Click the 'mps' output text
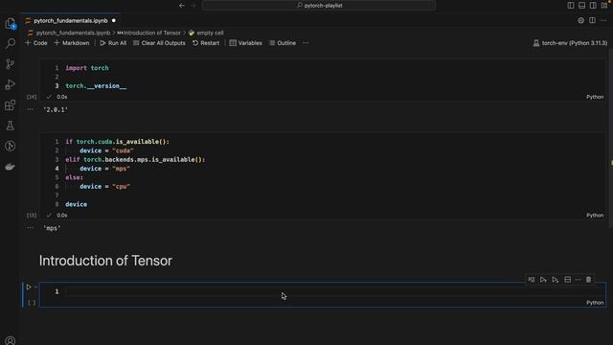613x345 pixels. point(52,228)
